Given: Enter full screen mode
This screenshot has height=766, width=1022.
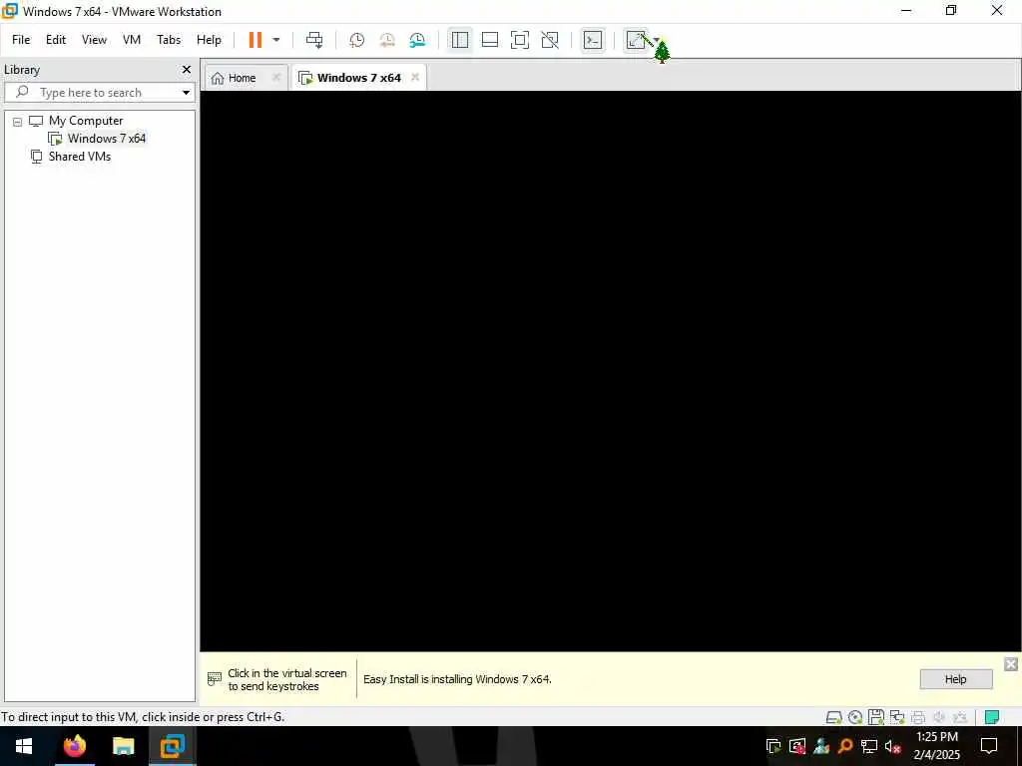Looking at the screenshot, I should coord(519,40).
